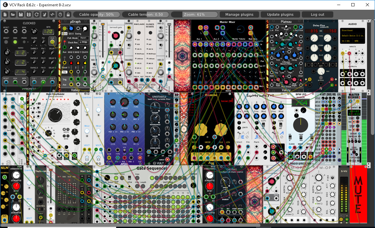Viewport: 375px width, 228px height.
Task: Click the CLK output jack on Clocked
Action: pyautogui.click(x=52, y=42)
